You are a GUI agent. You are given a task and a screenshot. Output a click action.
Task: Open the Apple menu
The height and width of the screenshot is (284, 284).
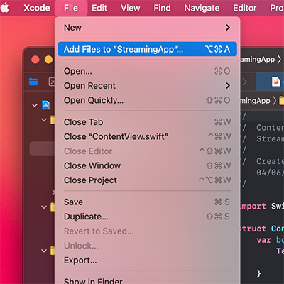[5, 8]
